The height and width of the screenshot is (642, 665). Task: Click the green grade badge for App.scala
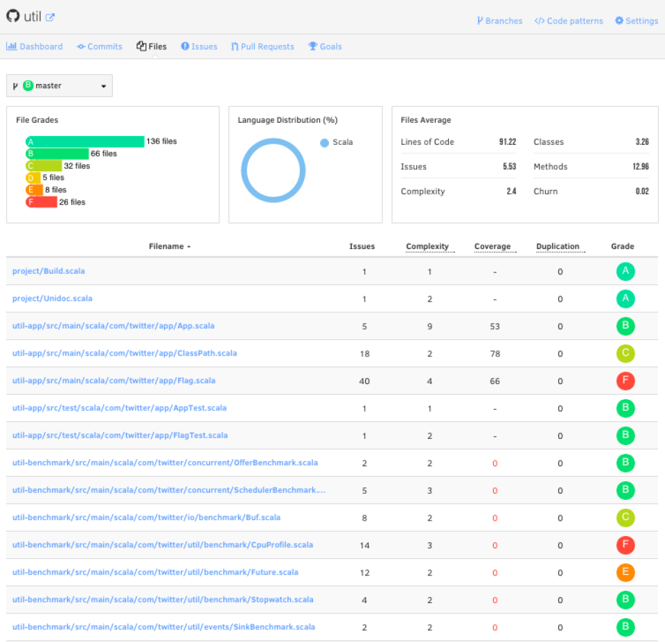pyautogui.click(x=625, y=326)
